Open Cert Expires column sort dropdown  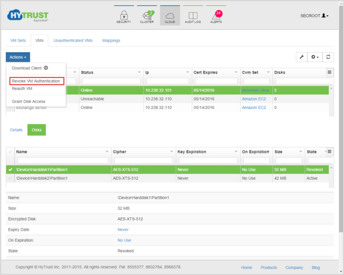[236, 72]
